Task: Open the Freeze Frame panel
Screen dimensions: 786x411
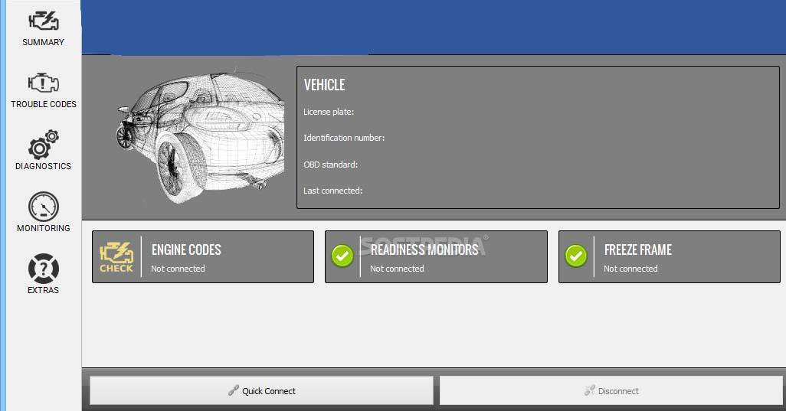Action: coord(670,257)
